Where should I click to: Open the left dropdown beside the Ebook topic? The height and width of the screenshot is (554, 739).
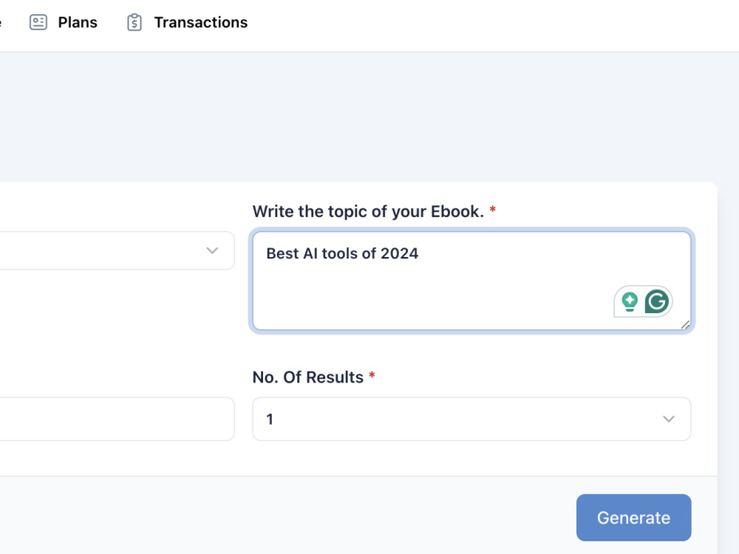click(x=111, y=250)
